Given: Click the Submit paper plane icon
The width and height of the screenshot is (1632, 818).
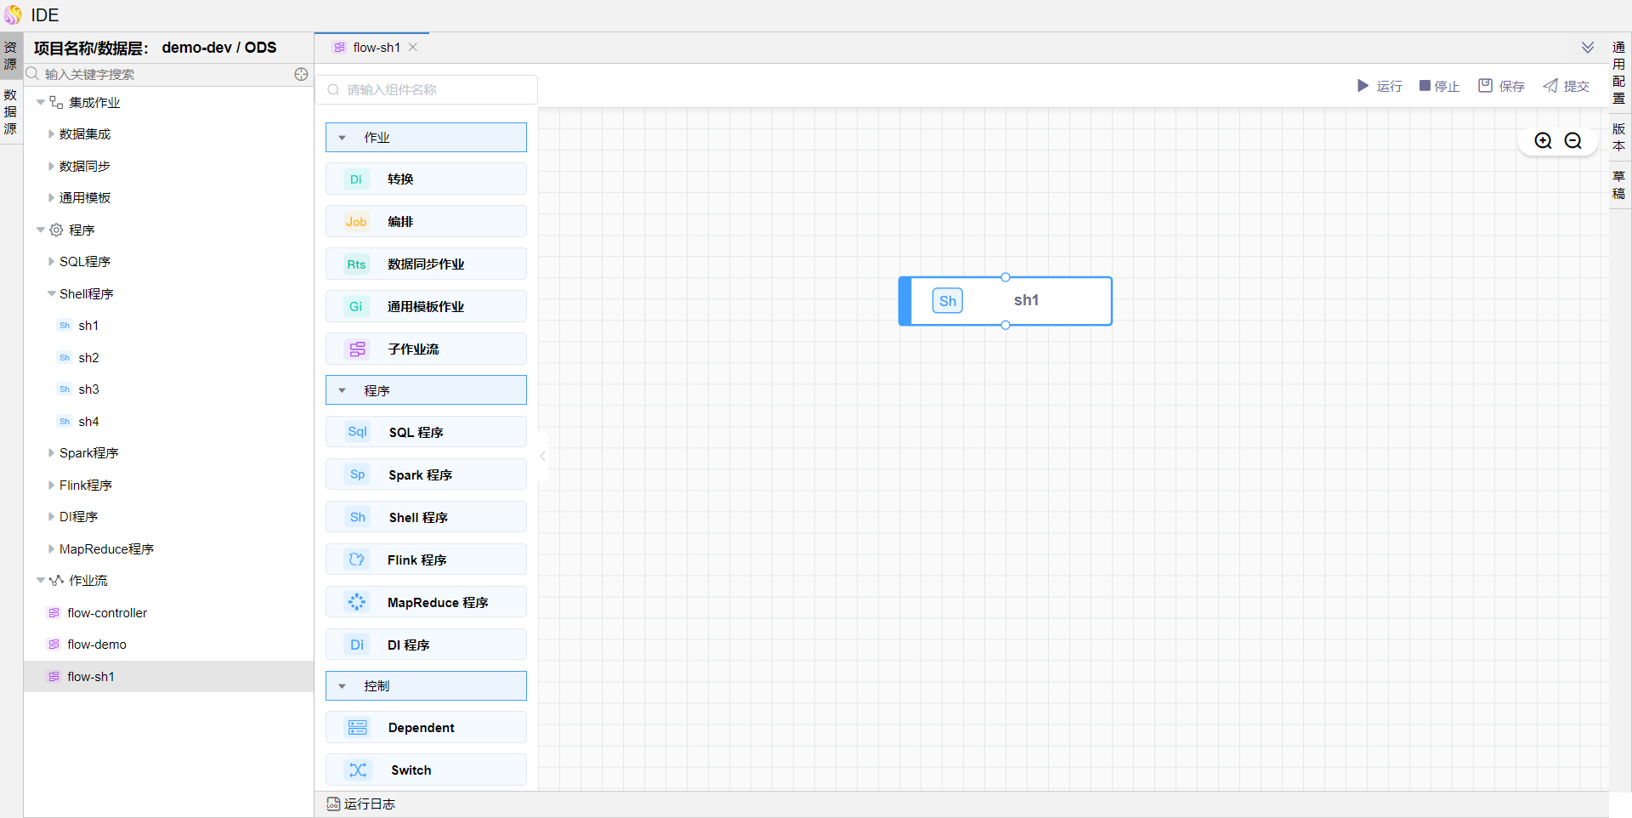Looking at the screenshot, I should coord(1550,86).
